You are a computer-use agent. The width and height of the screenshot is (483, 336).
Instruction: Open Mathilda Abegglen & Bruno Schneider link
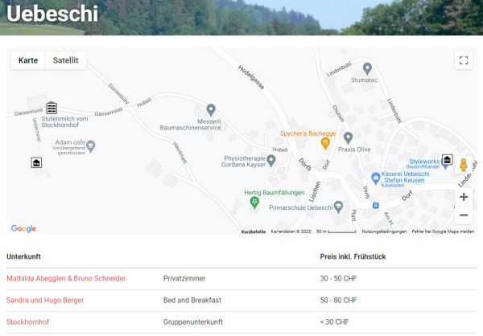point(66,278)
